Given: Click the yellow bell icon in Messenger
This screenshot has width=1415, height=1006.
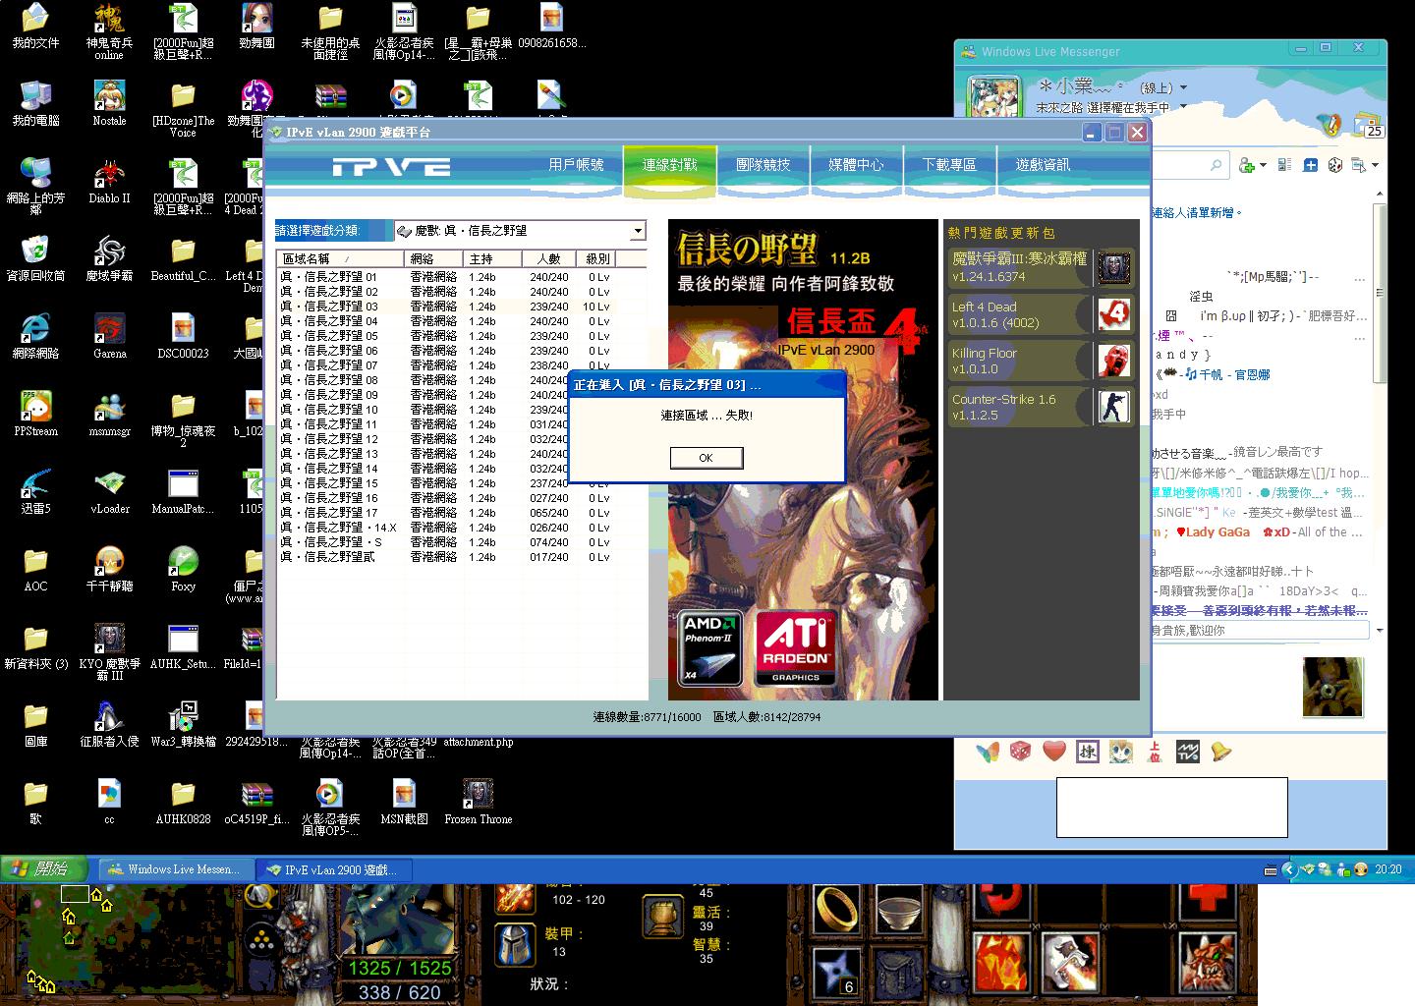Looking at the screenshot, I should point(1220,752).
